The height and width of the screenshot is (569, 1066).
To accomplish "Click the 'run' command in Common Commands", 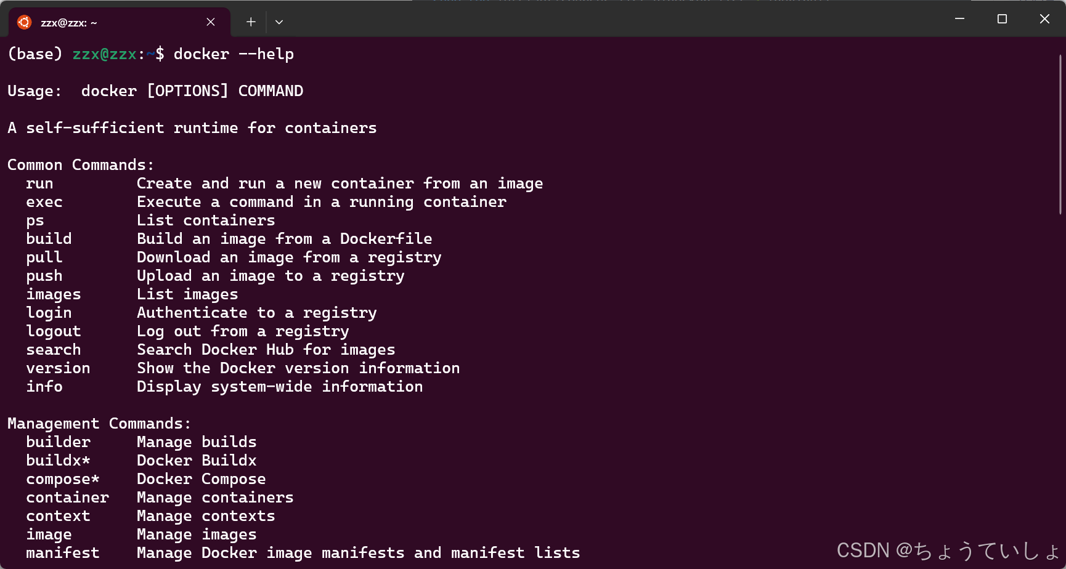I will [39, 184].
